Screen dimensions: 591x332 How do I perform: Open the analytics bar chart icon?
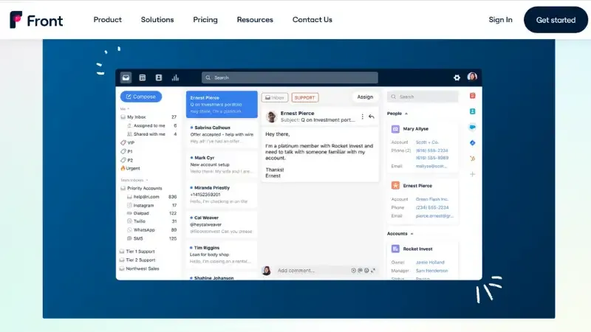click(x=175, y=77)
